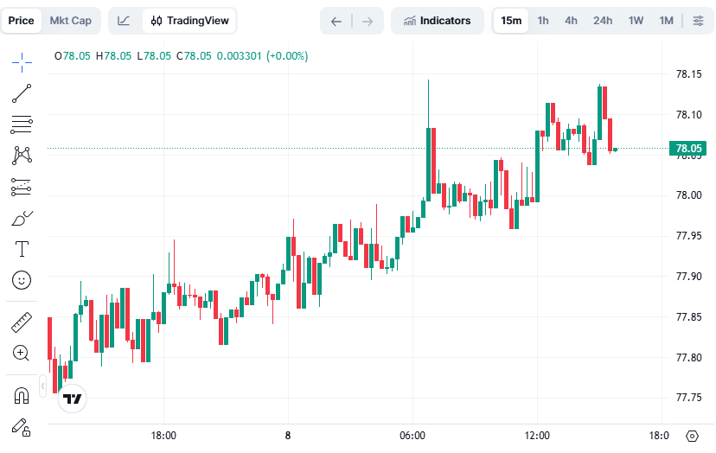Select the trend line drawing tool
The height and width of the screenshot is (453, 716).
(22, 93)
